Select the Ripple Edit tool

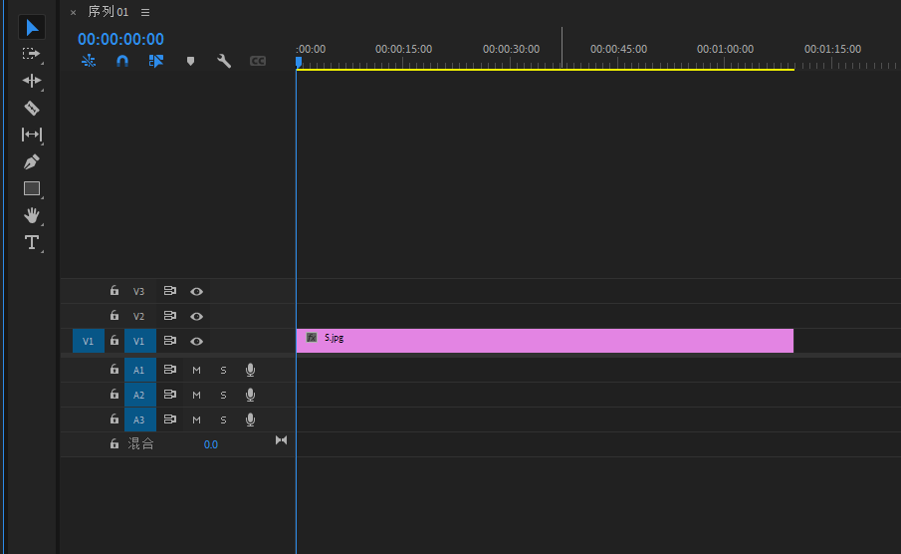[x=31, y=81]
